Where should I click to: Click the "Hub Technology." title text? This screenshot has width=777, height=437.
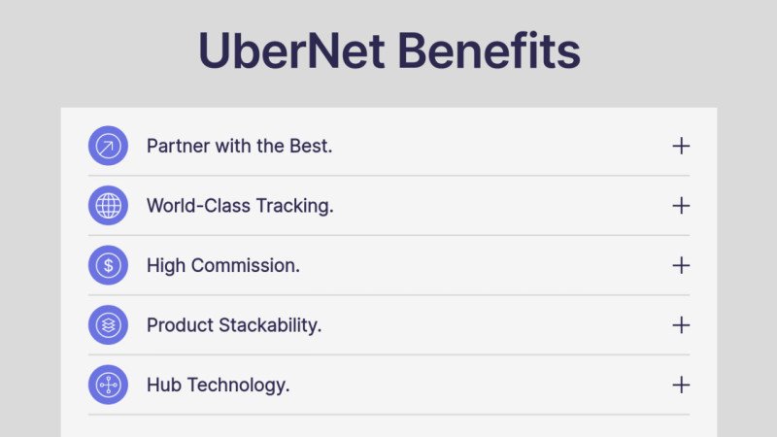click(x=218, y=385)
